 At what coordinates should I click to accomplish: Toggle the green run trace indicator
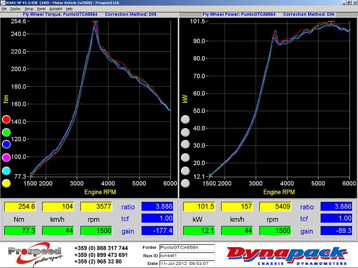pos(6,132)
